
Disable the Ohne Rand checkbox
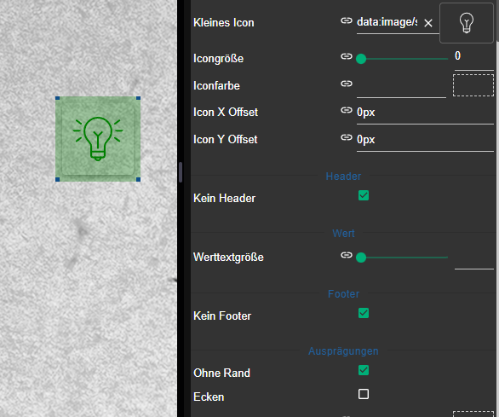coord(364,370)
